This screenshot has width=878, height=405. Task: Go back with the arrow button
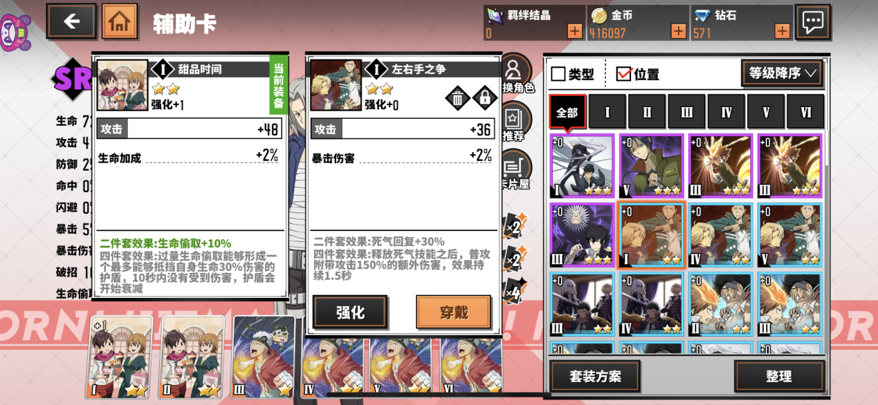[x=71, y=21]
